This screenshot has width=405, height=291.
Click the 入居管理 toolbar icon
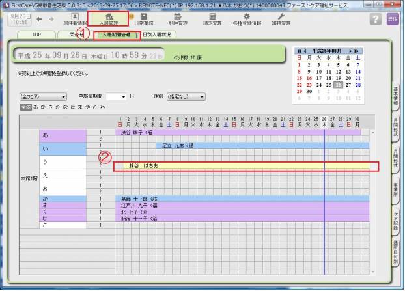109,19
